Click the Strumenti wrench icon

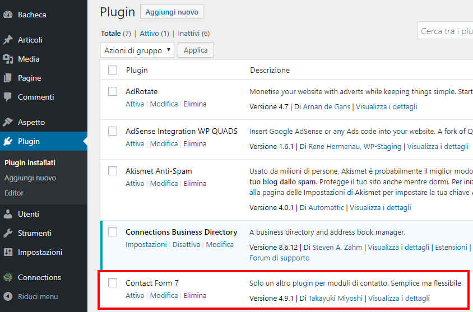[8, 233]
